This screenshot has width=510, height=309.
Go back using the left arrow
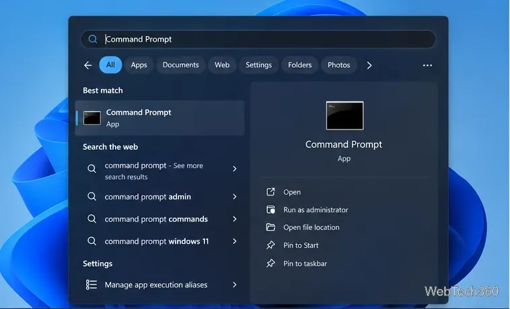tap(88, 65)
